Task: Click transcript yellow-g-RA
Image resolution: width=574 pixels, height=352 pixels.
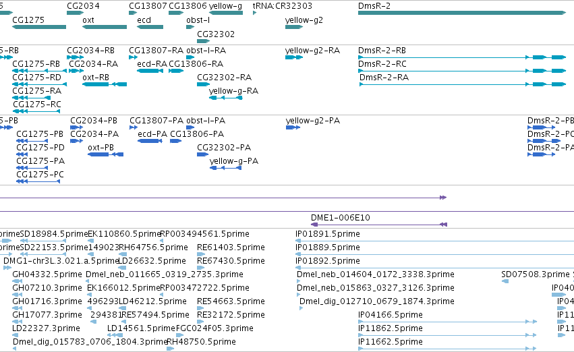Action: tap(225, 98)
